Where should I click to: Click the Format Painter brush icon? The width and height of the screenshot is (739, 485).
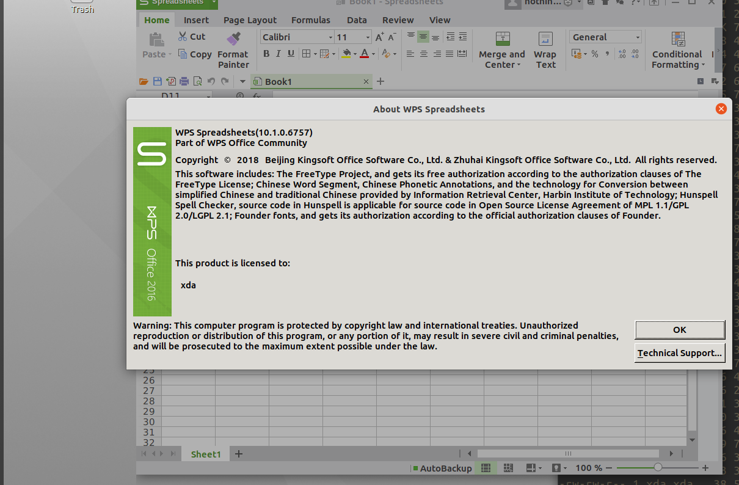pyautogui.click(x=233, y=39)
